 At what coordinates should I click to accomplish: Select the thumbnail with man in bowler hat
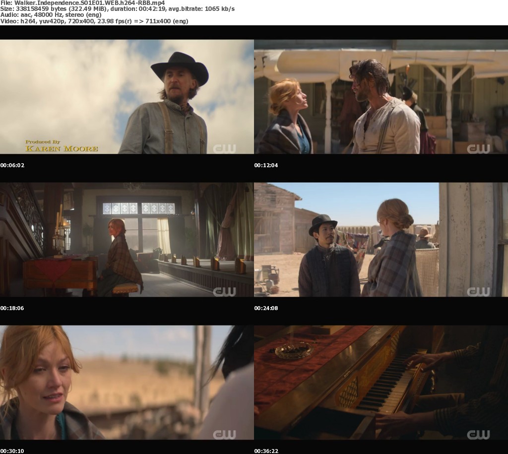tap(381, 240)
